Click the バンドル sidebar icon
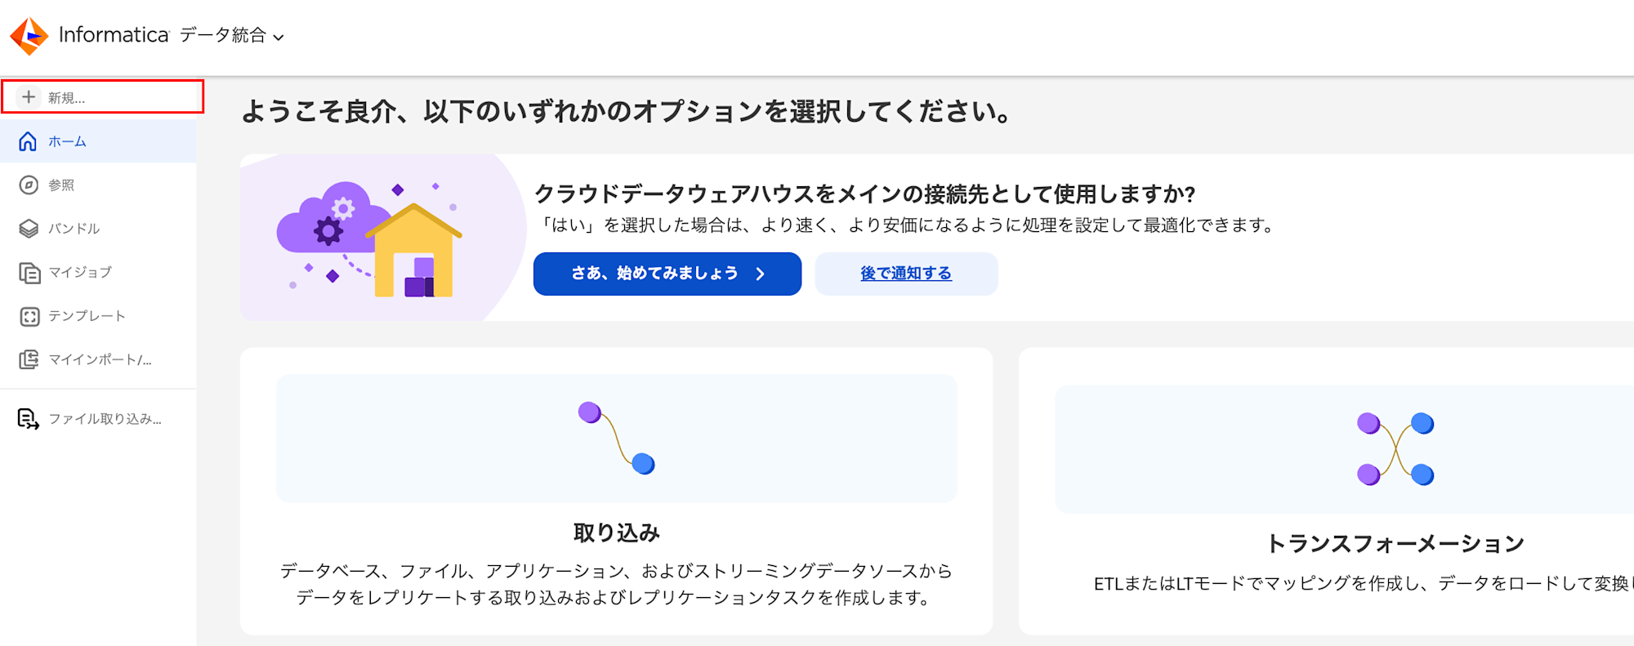This screenshot has width=1634, height=646. tap(29, 229)
